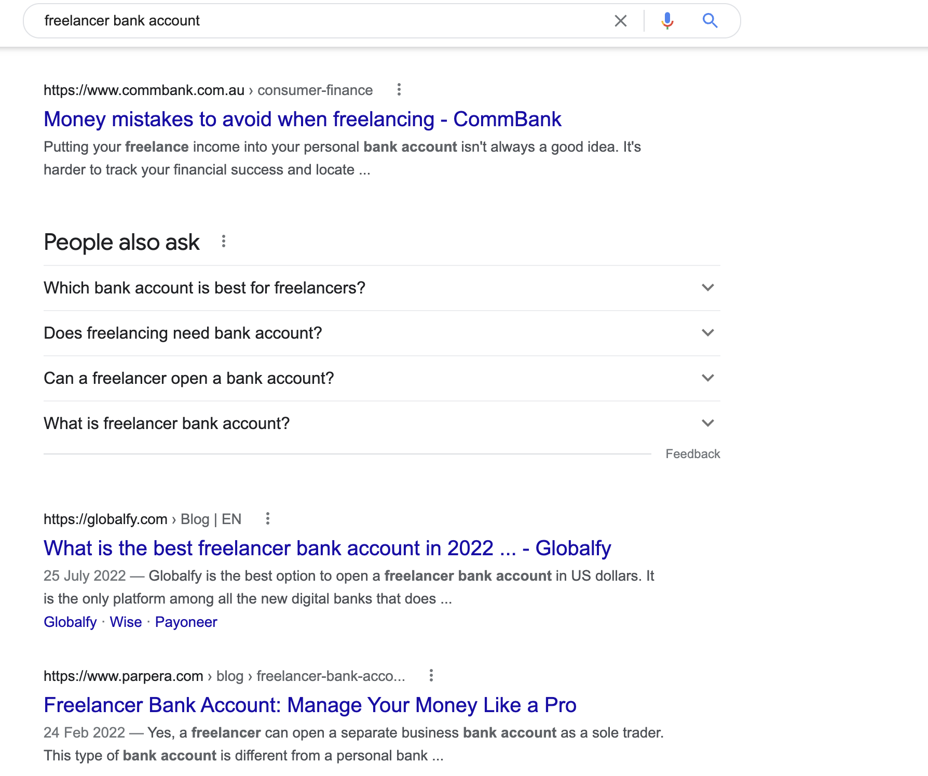Click Feedback under People also ask
Image resolution: width=928 pixels, height=776 pixels.
pos(693,454)
